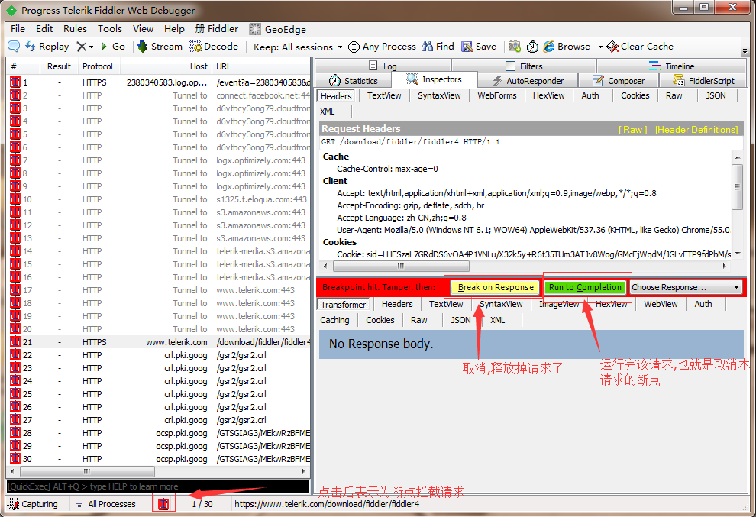Click the timer stopwatch toolbar icon
The width and height of the screenshot is (756, 517).
click(x=532, y=47)
